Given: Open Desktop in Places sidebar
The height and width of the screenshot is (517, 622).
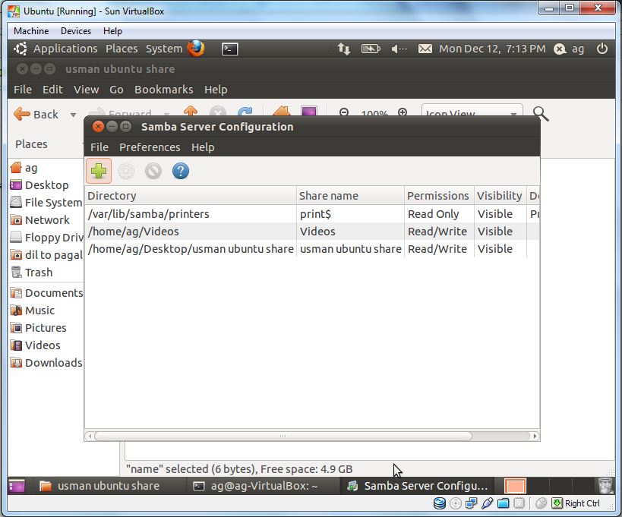Looking at the screenshot, I should [39, 185].
